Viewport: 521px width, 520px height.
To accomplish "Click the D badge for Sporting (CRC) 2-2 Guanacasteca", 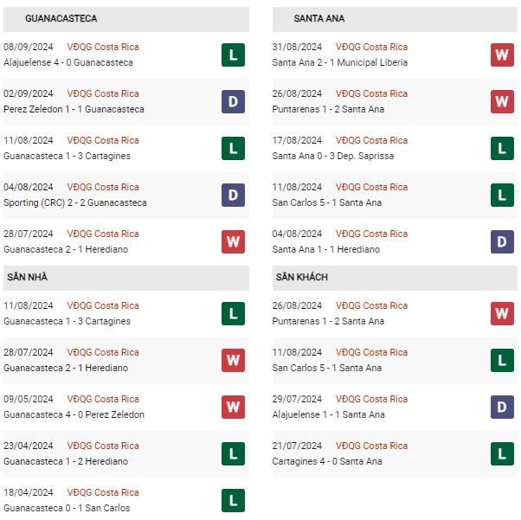I will pyautogui.click(x=233, y=195).
